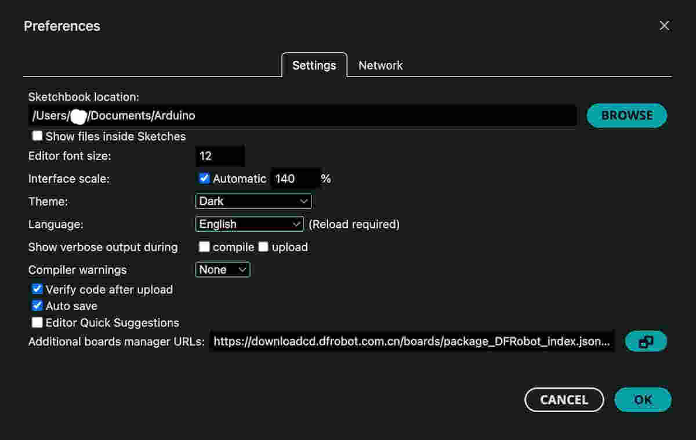
Task: Click the Preferences dialog title
Action: pyautogui.click(x=62, y=26)
